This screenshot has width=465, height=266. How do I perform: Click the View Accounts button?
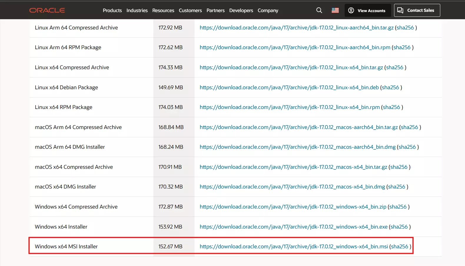368,10
